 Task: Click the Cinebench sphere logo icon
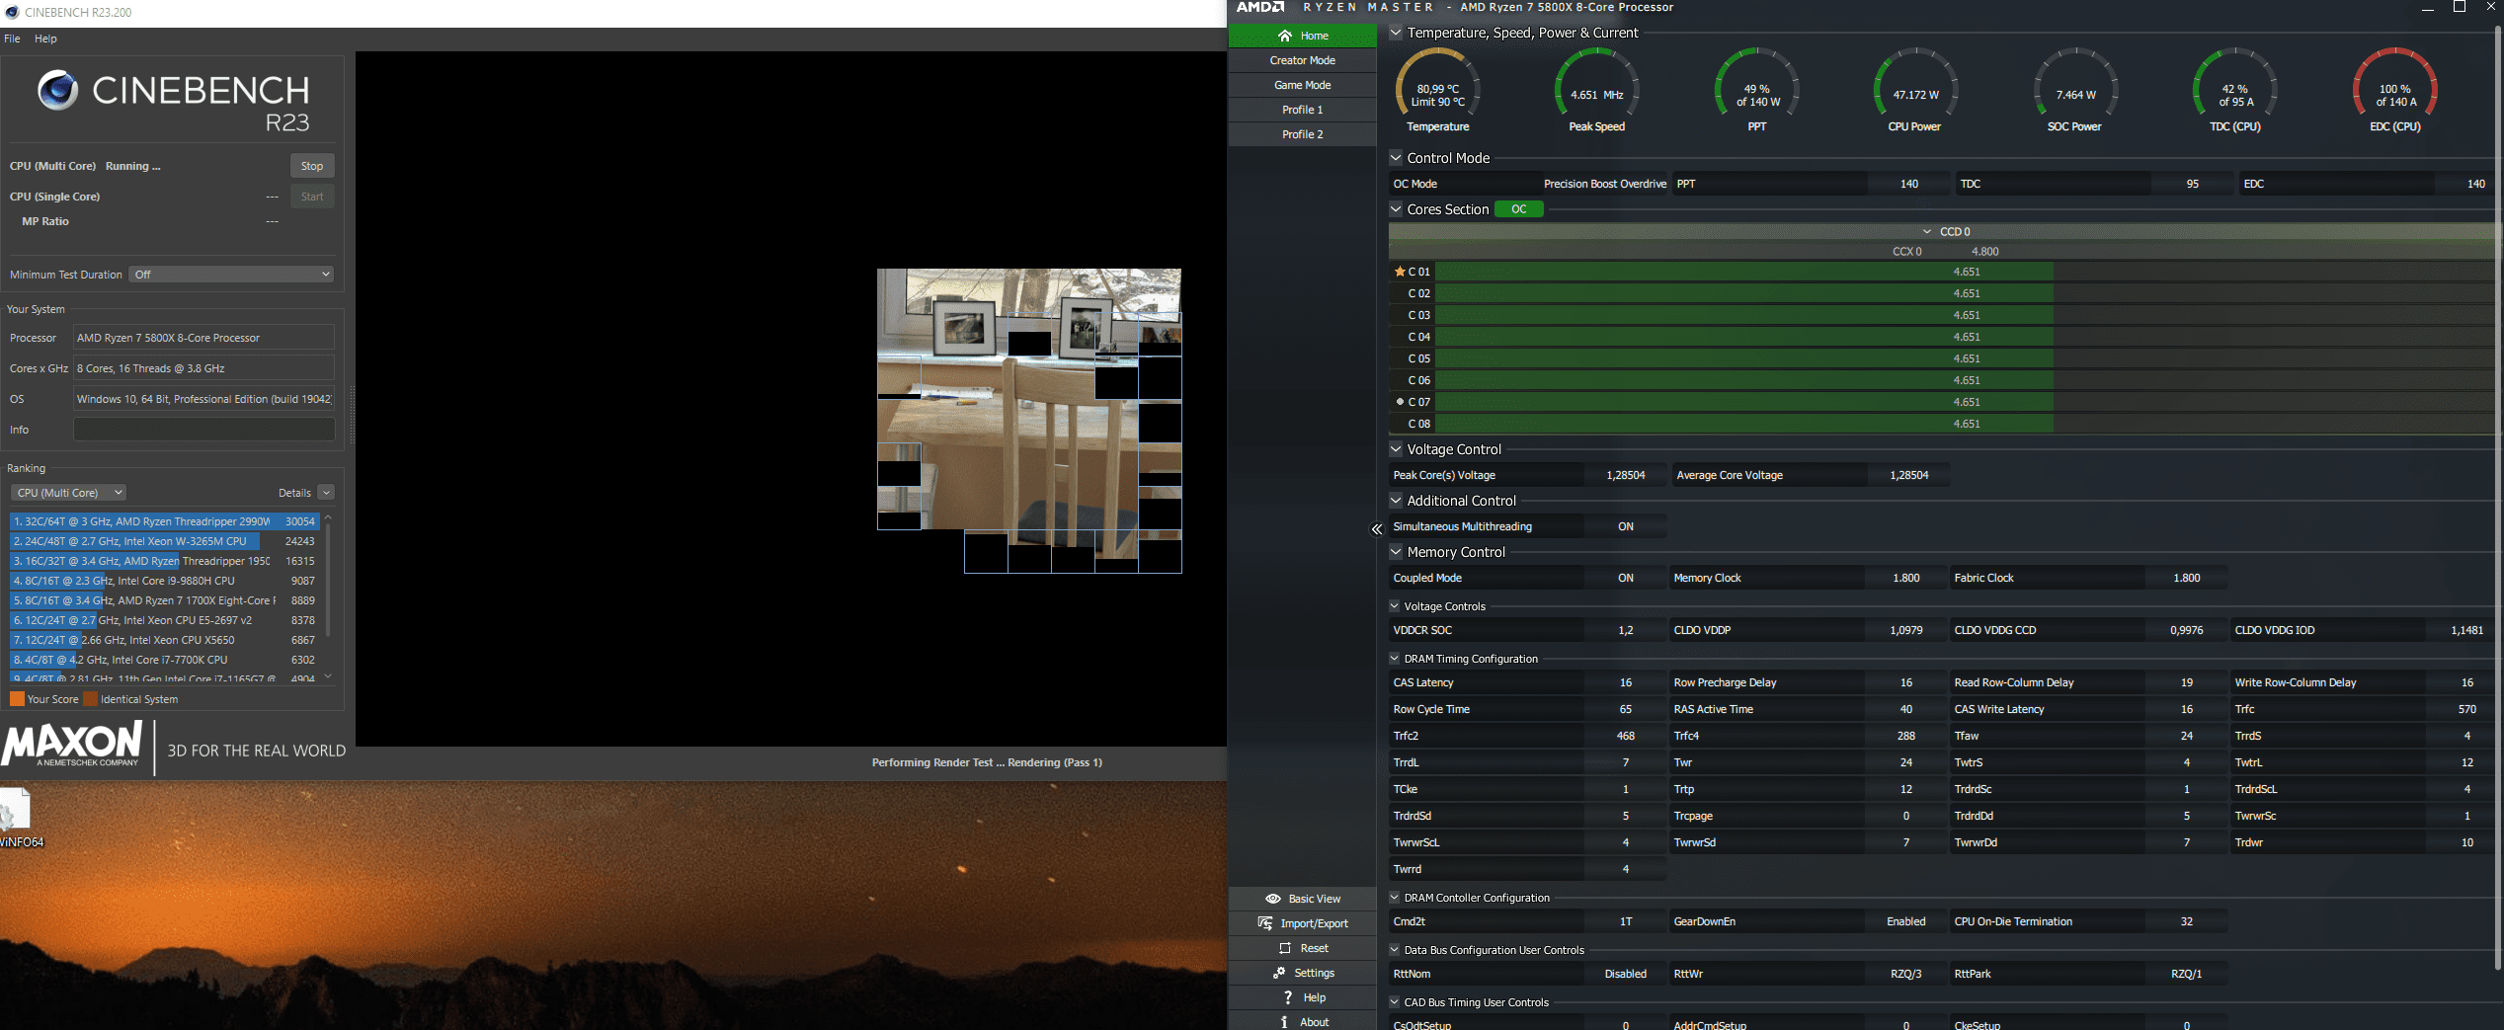(57, 91)
